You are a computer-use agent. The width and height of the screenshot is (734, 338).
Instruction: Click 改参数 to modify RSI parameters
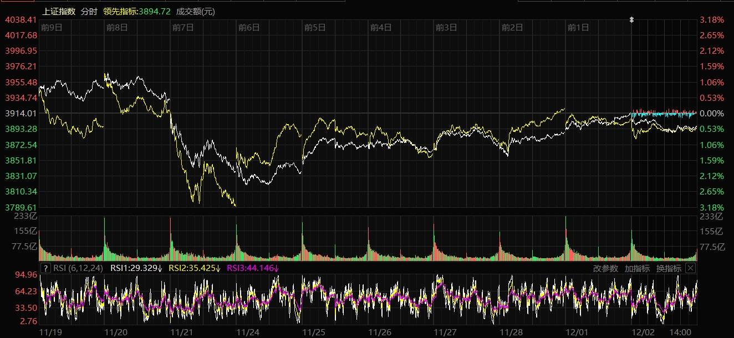pos(605,268)
